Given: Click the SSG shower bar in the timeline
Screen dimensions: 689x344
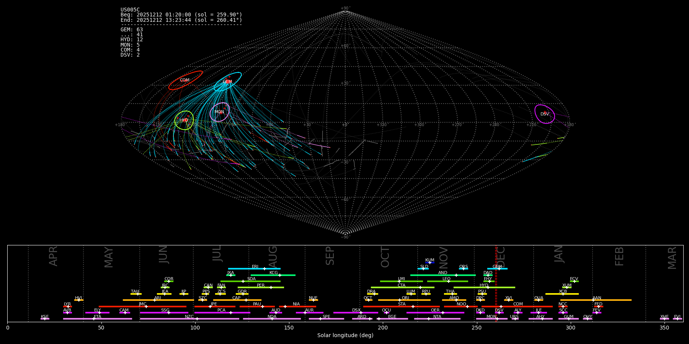Looking at the screenshot, I should point(164,312).
